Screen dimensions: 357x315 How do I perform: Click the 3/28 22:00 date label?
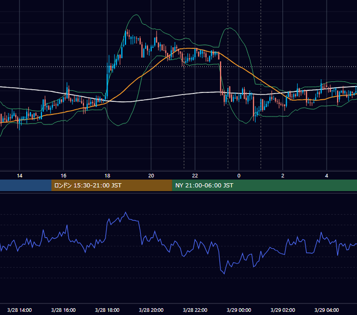point(195,310)
